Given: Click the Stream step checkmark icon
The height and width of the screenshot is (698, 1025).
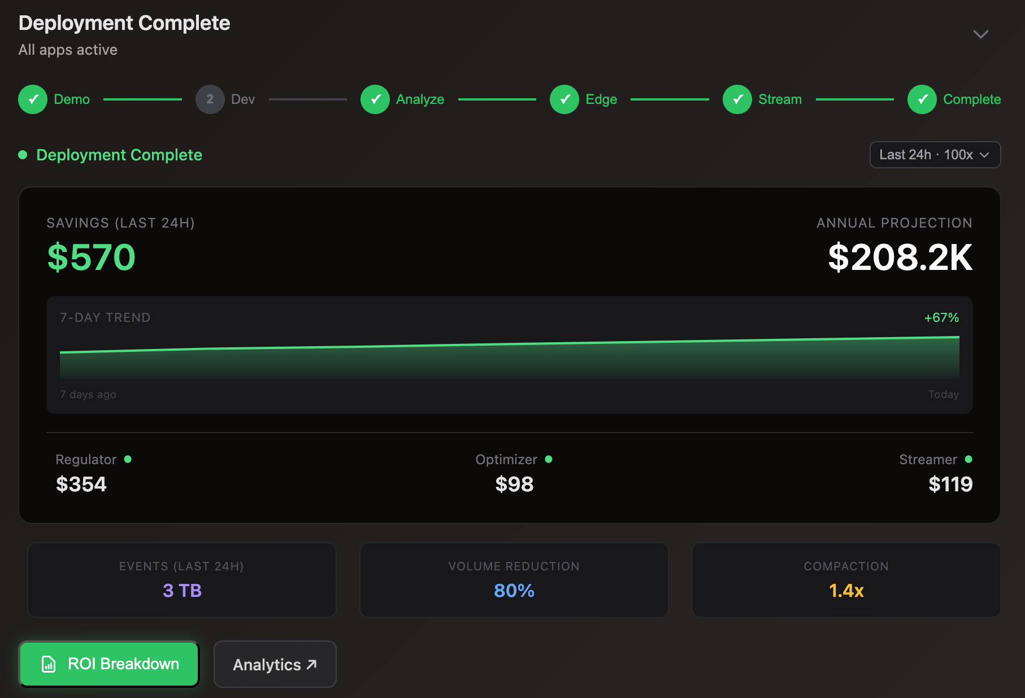Looking at the screenshot, I should click(x=737, y=99).
